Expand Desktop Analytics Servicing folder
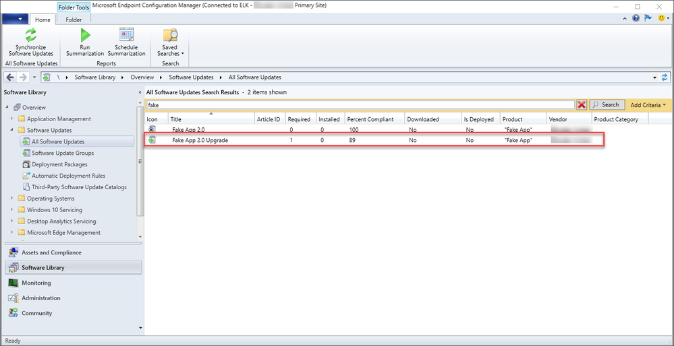The image size is (674, 346). pos(12,221)
